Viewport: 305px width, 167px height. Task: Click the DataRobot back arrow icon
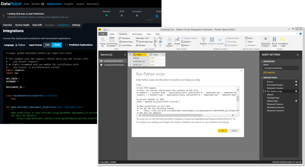tap(4, 15)
